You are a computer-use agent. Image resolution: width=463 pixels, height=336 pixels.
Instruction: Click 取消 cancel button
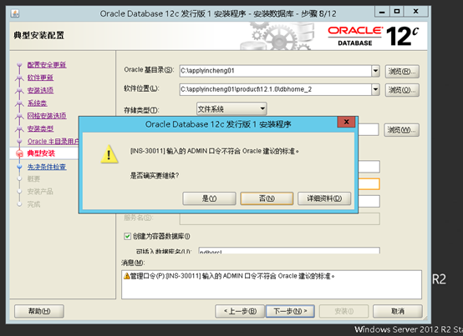[398, 311]
